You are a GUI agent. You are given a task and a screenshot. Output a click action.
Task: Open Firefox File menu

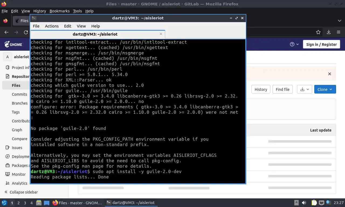pyautogui.click(x=5, y=11)
